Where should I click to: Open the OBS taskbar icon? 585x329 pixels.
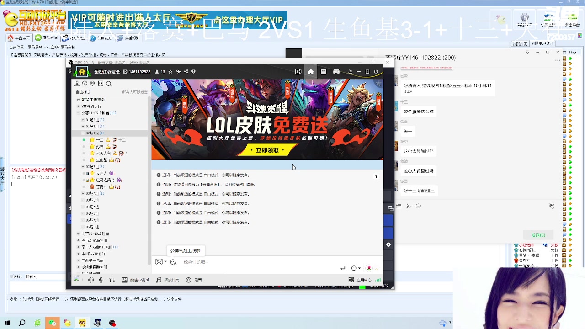coord(112,323)
